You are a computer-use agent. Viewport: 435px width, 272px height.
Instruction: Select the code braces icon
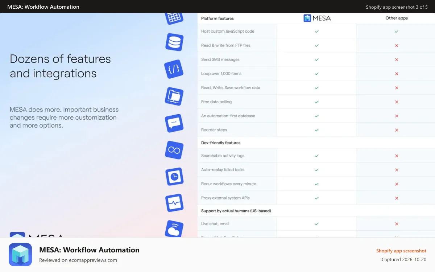pos(174,69)
